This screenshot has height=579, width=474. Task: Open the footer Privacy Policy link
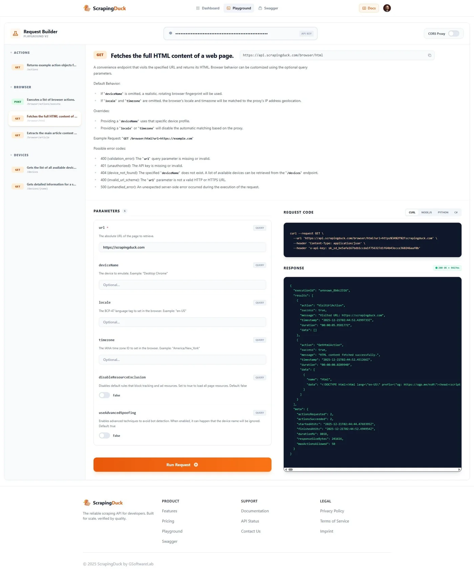(332, 511)
